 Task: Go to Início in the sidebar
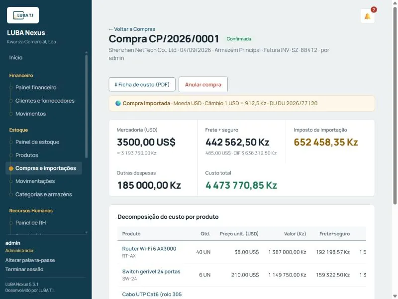click(16, 57)
